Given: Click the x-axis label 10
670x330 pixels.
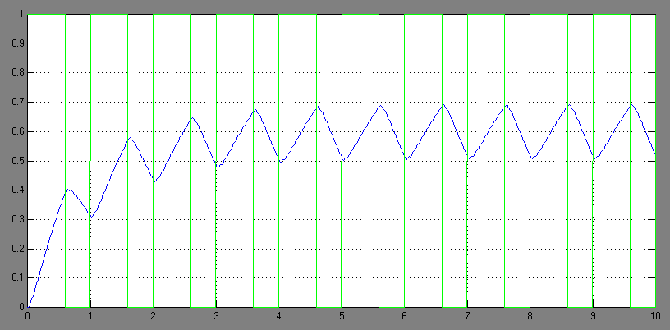Looking at the screenshot, I should [x=655, y=317].
